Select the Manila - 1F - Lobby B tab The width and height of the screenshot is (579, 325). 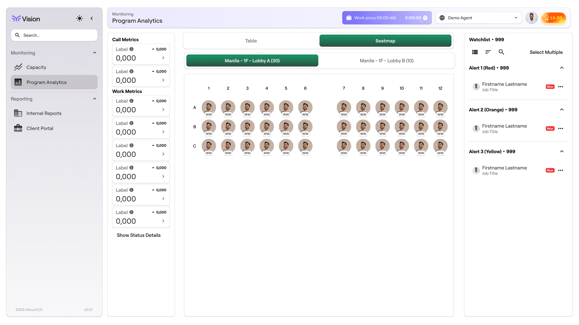(x=386, y=61)
